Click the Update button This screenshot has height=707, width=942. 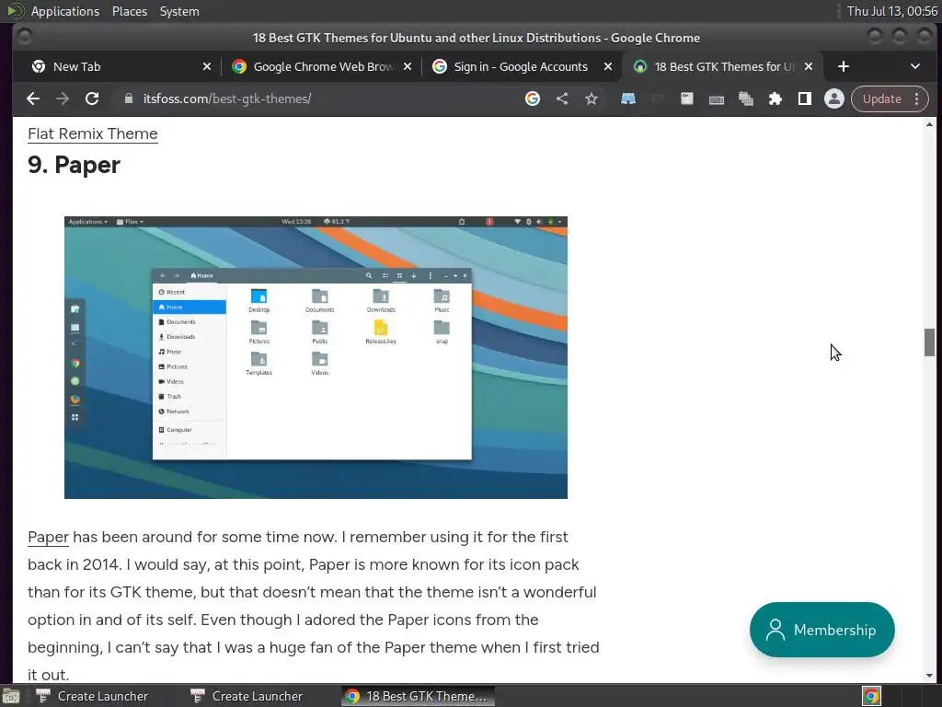tap(881, 99)
